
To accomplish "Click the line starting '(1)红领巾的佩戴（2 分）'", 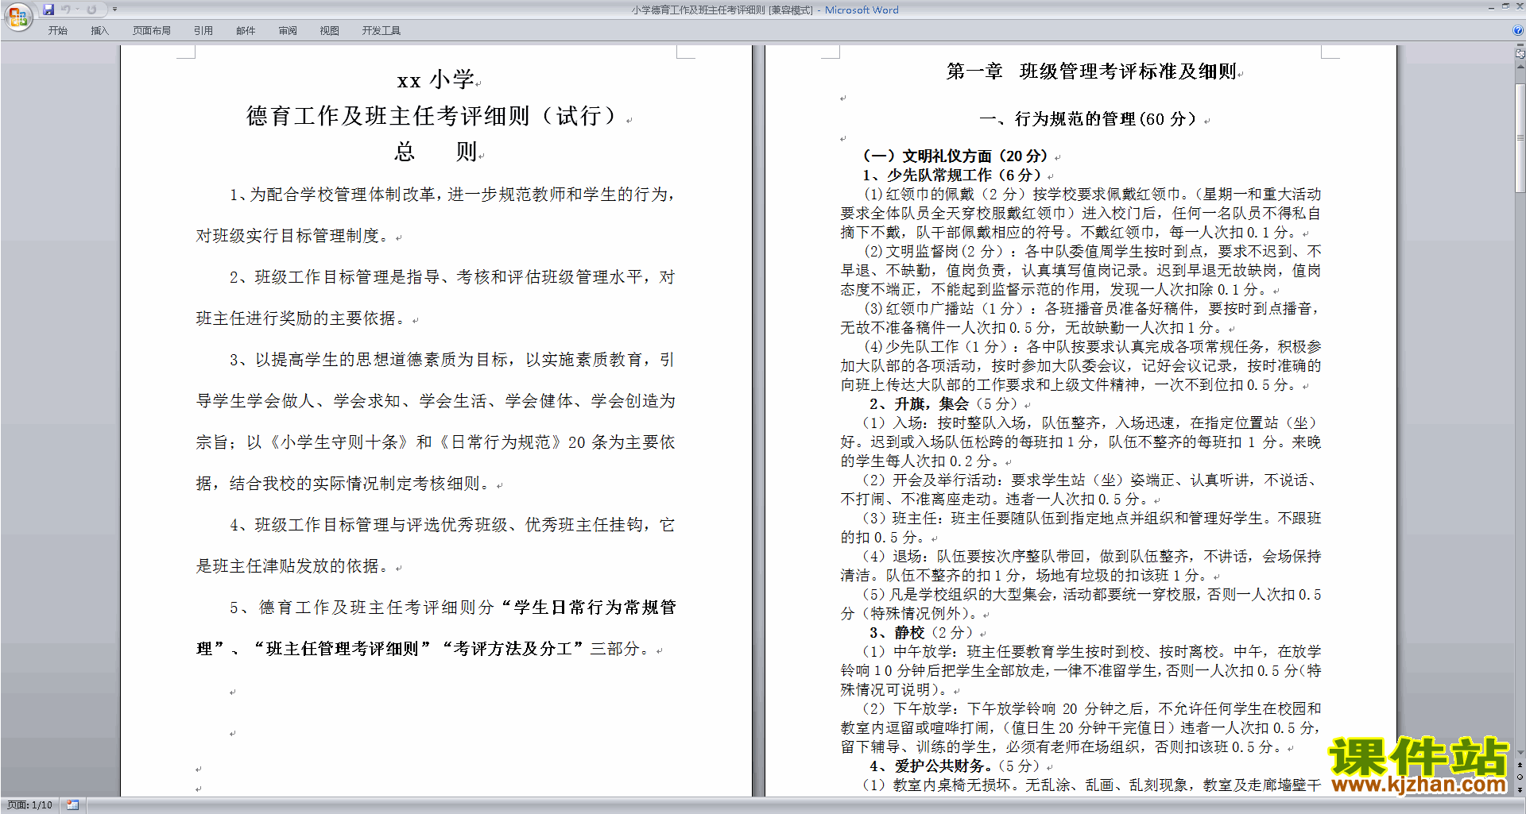I will click(x=1093, y=194).
